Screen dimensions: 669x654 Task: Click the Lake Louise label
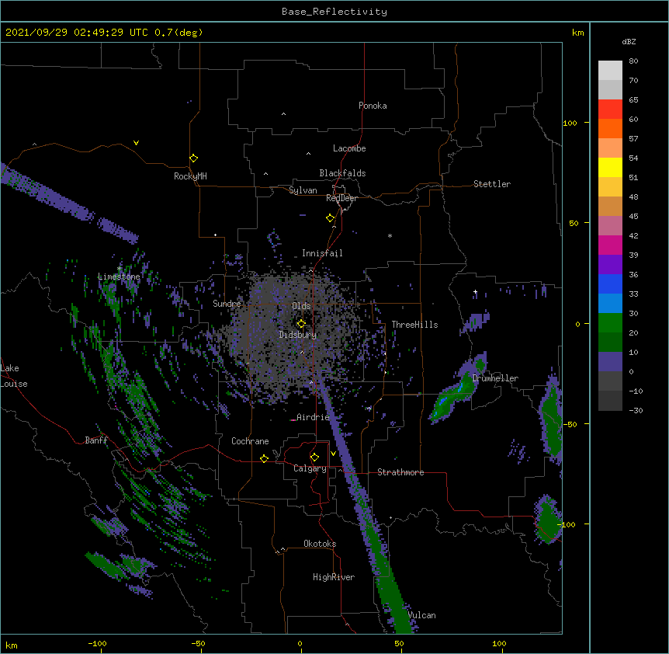[x=14, y=376]
